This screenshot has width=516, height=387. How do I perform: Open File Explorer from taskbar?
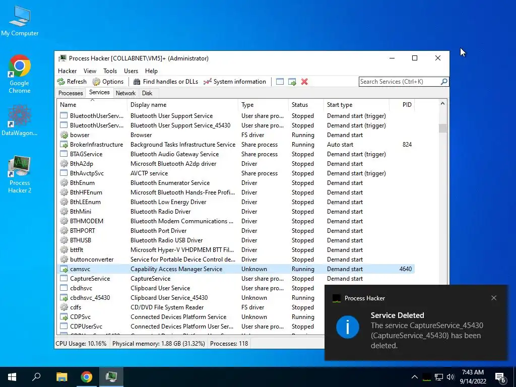point(61,377)
